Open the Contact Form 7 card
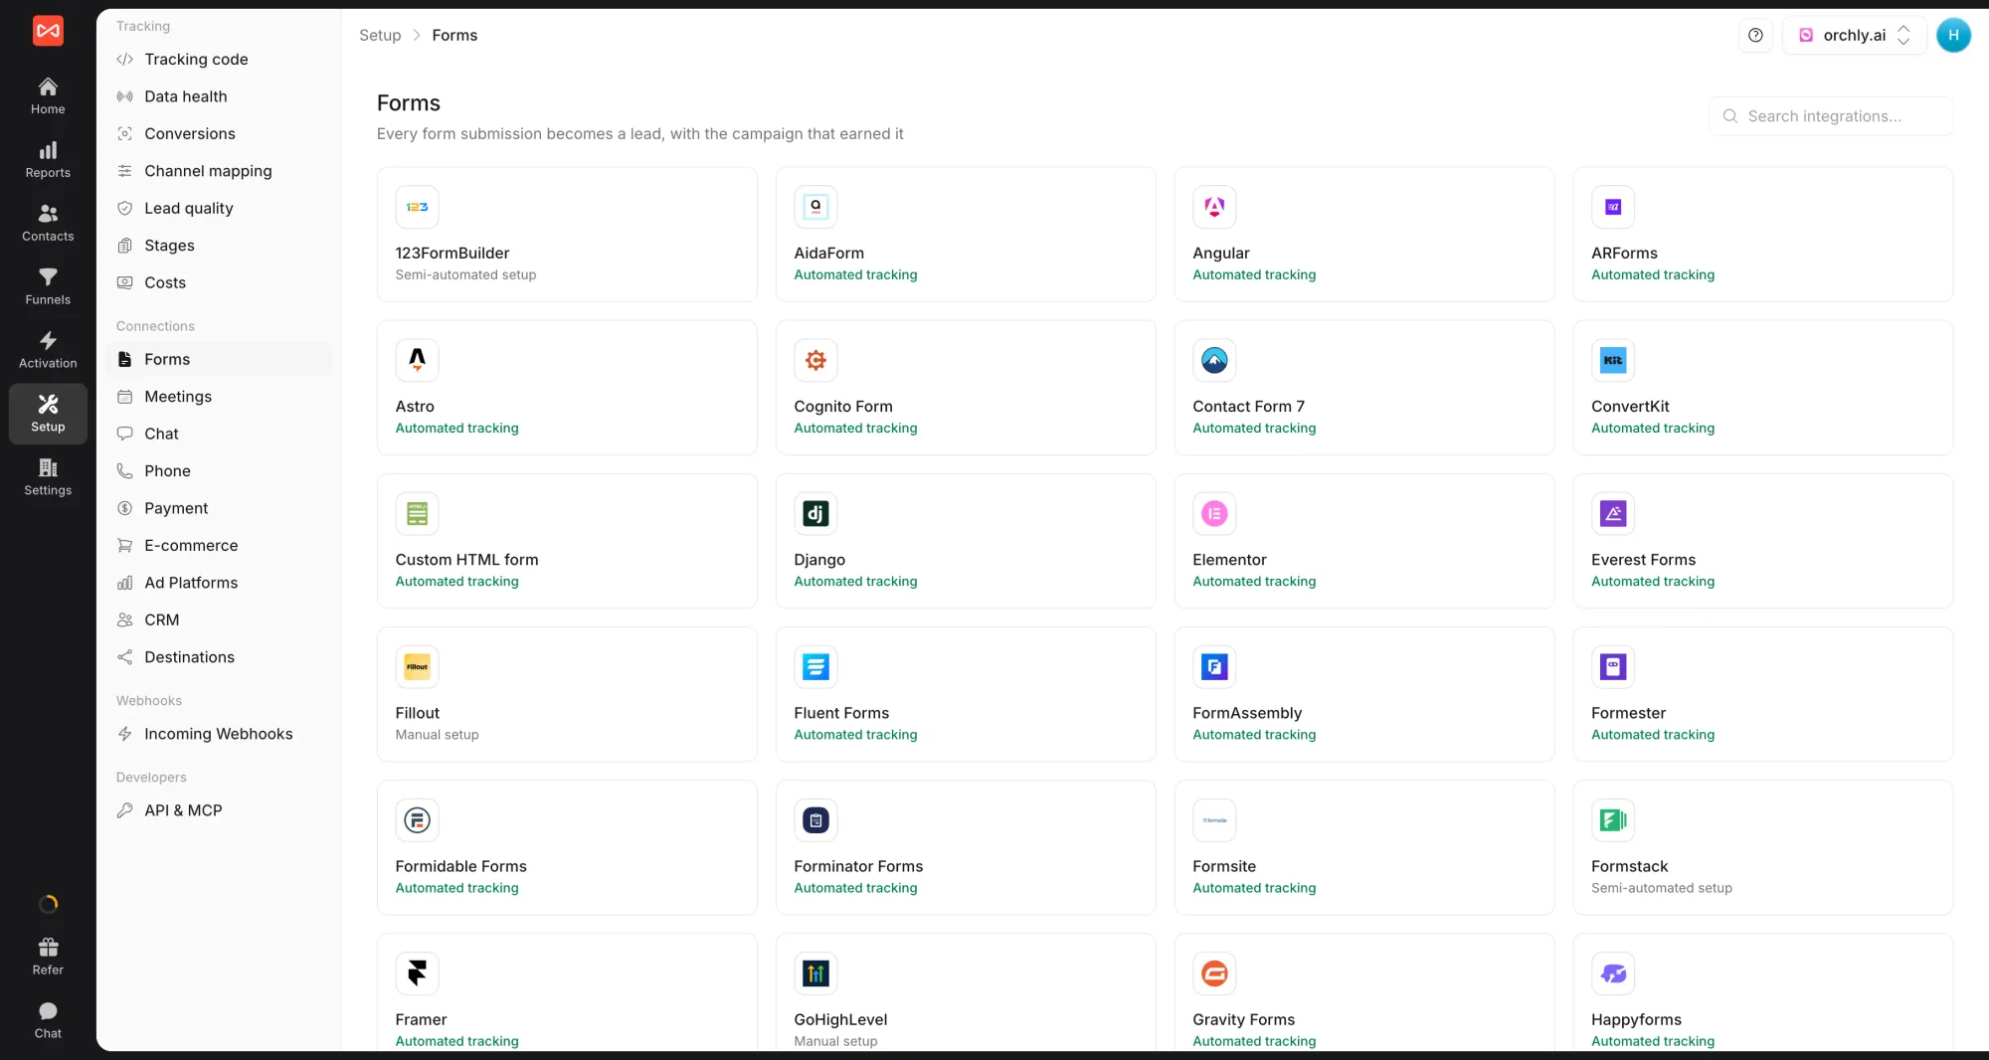This screenshot has width=1989, height=1060. pos(1364,388)
